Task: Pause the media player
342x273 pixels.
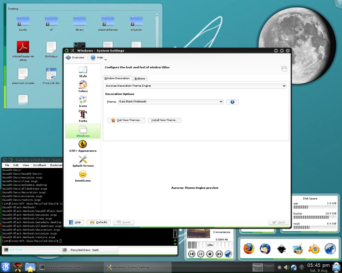Action: 201,254
